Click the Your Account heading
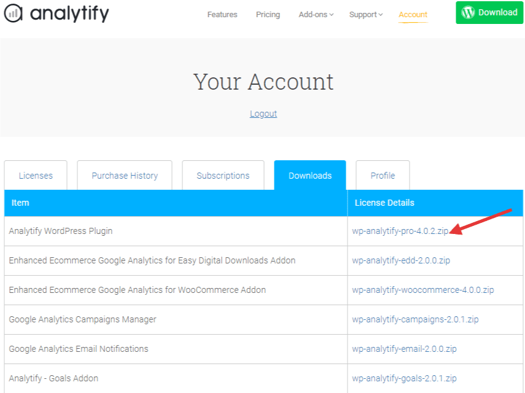 (263, 82)
